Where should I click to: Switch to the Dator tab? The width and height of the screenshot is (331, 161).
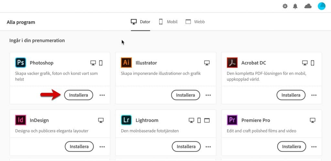pos(140,22)
